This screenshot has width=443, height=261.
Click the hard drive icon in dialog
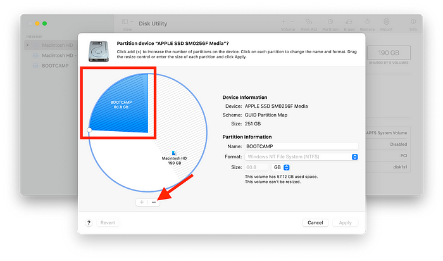(99, 51)
